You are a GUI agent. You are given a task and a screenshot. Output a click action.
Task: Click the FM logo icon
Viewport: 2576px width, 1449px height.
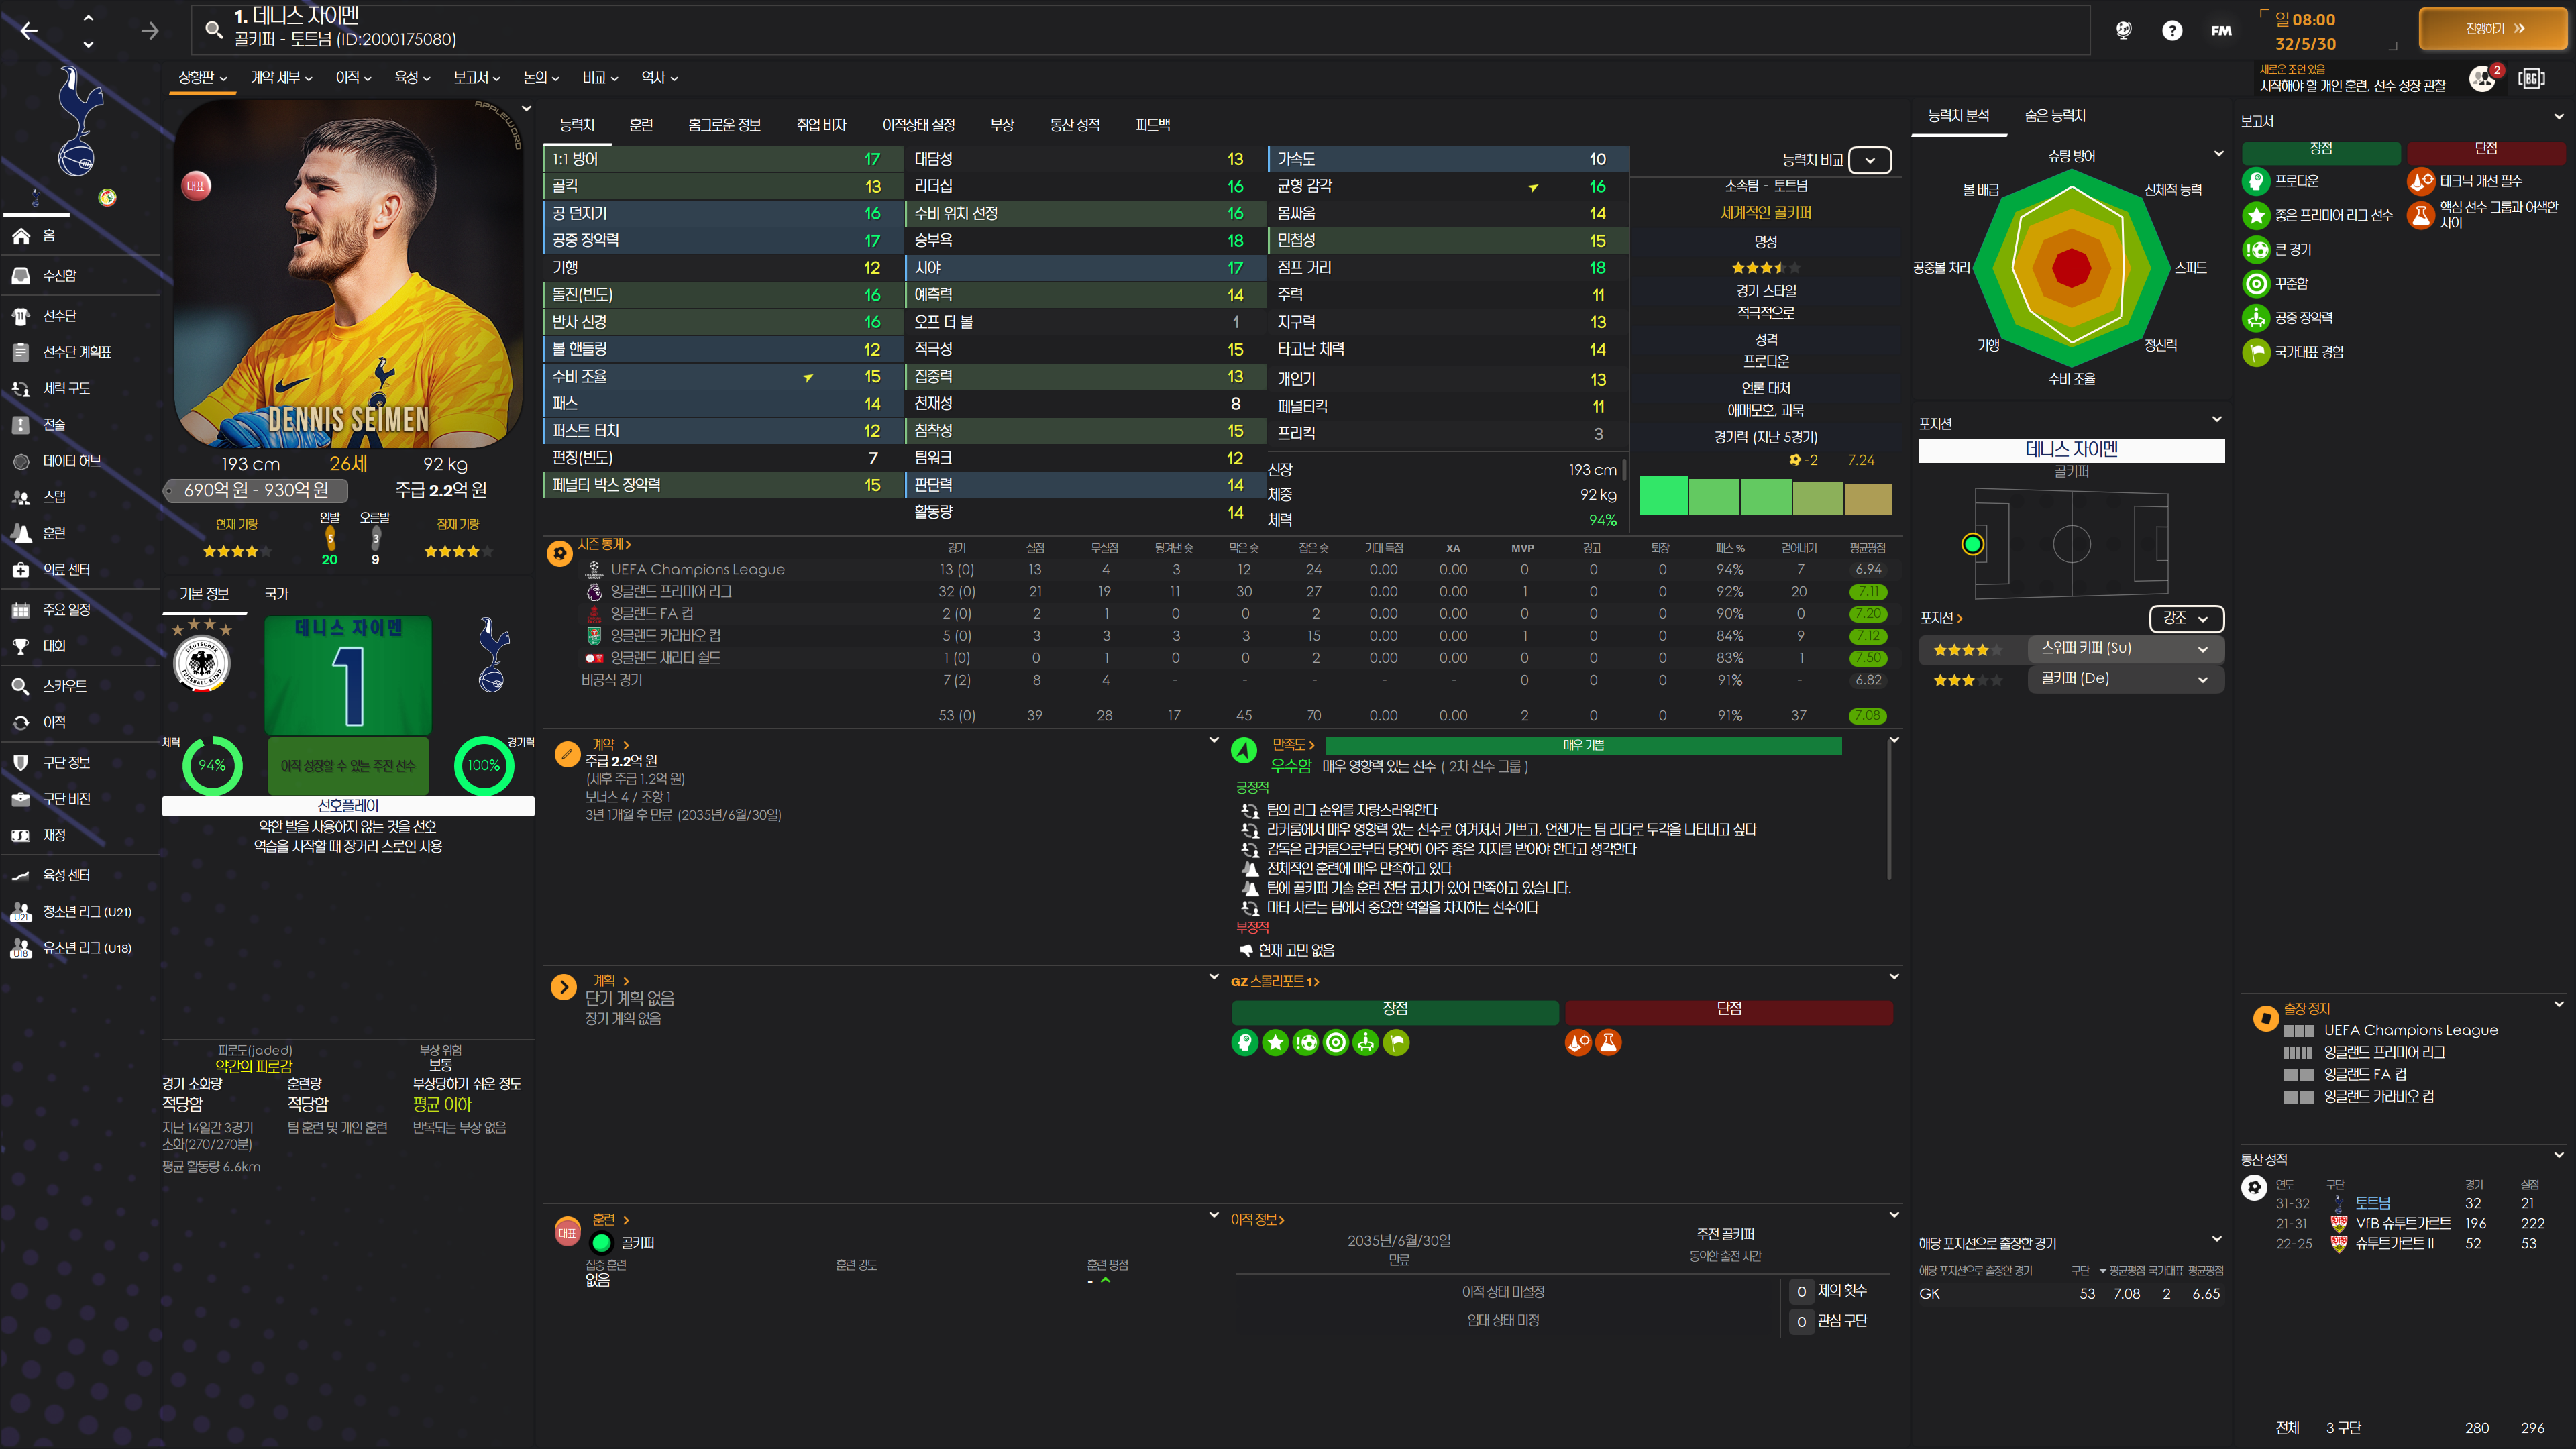[2220, 31]
